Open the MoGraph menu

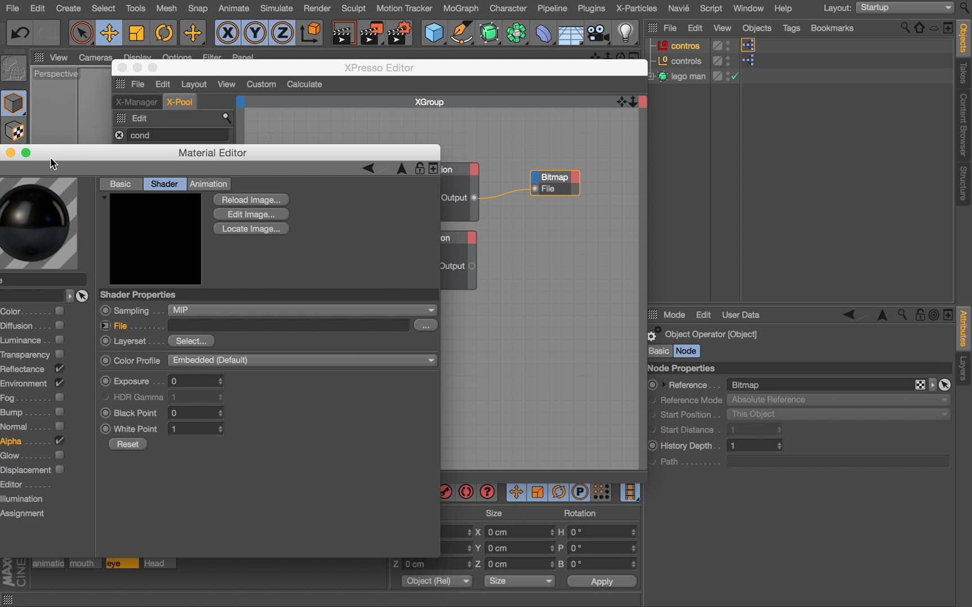pyautogui.click(x=460, y=8)
